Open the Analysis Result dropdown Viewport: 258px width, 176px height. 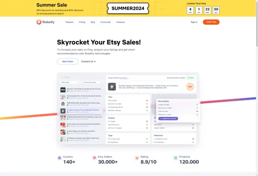click(118, 78)
